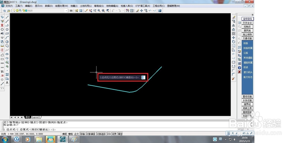Open Internet Explorer from the taskbar
298x143 pixels.
(16, 139)
